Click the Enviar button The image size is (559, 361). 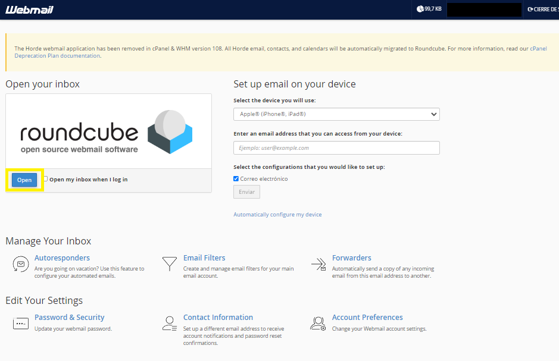pos(246,192)
